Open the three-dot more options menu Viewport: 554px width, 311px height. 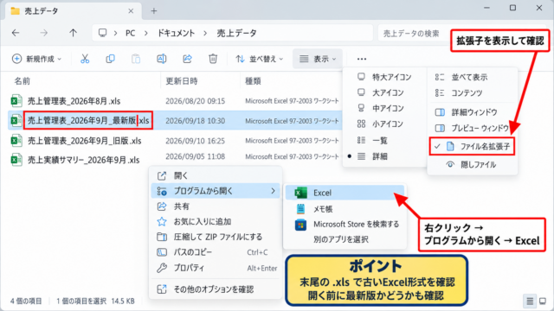[x=362, y=59]
